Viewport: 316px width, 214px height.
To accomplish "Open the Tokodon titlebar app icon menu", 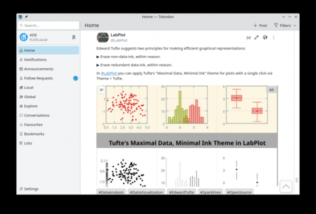I will (20, 16).
